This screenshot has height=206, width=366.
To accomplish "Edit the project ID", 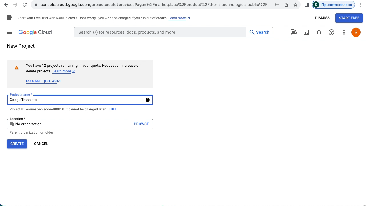I will [112, 109].
